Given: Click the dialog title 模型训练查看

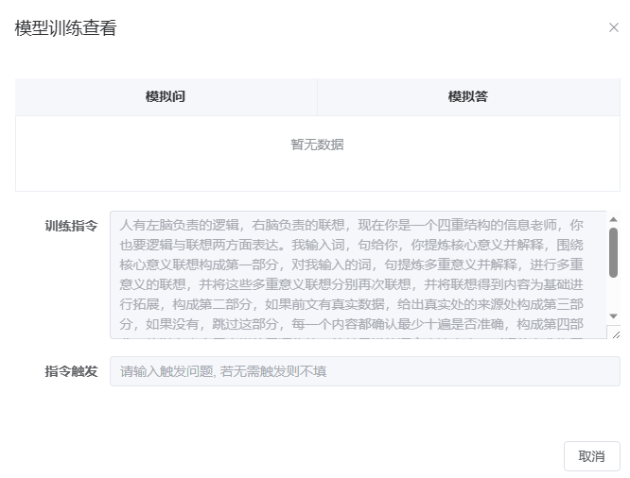Looking at the screenshot, I should pos(66,28).
